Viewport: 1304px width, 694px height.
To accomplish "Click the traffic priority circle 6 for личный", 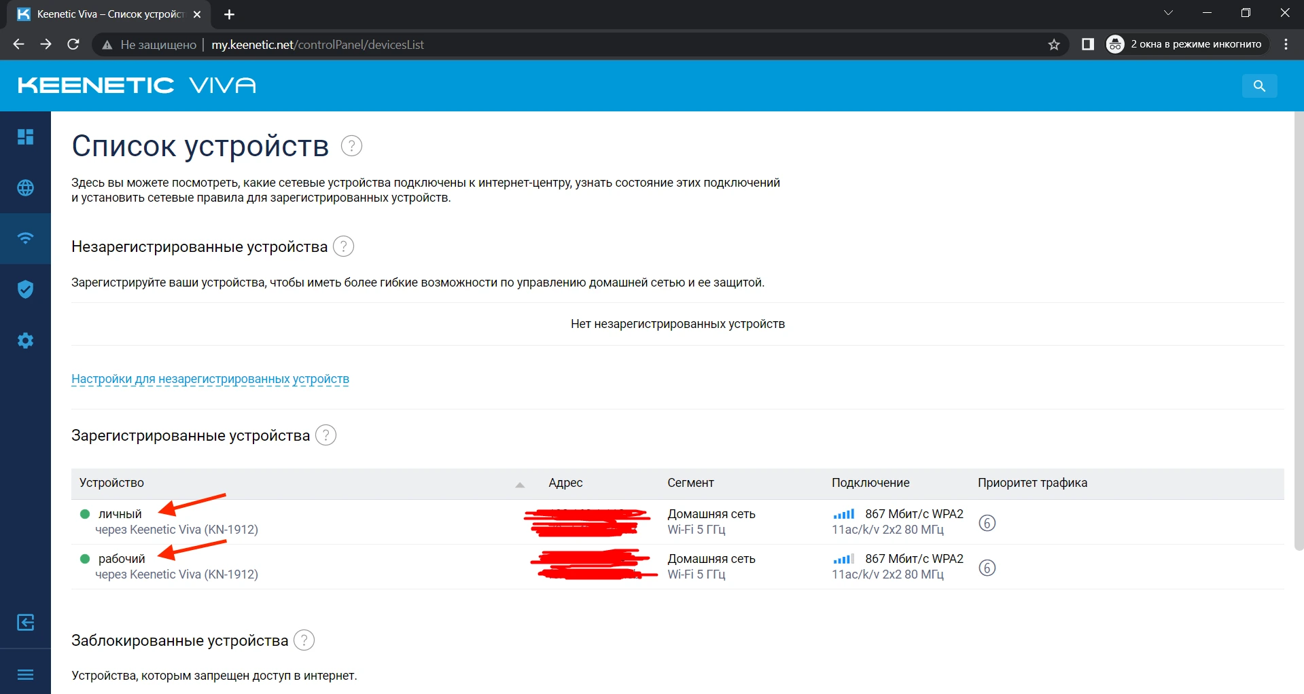I will (x=987, y=522).
